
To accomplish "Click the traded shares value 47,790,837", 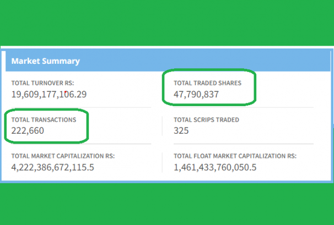I will pyautogui.click(x=197, y=94).
